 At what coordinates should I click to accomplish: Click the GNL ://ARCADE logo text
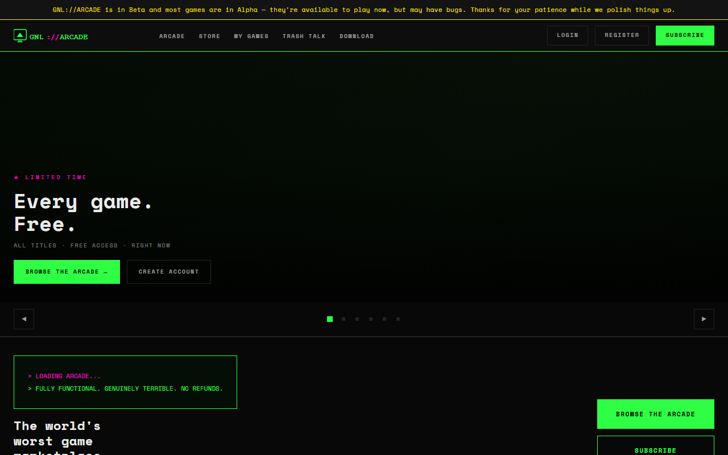59,37
